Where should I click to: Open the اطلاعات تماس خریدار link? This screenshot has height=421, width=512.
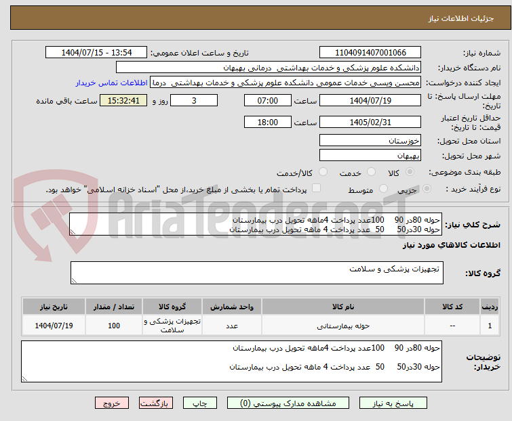[111, 83]
